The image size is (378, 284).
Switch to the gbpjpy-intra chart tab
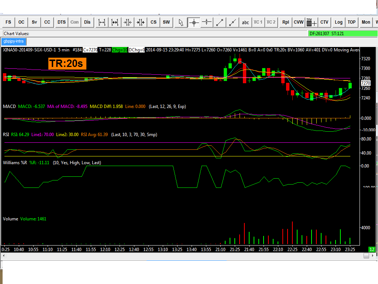pos(14,41)
